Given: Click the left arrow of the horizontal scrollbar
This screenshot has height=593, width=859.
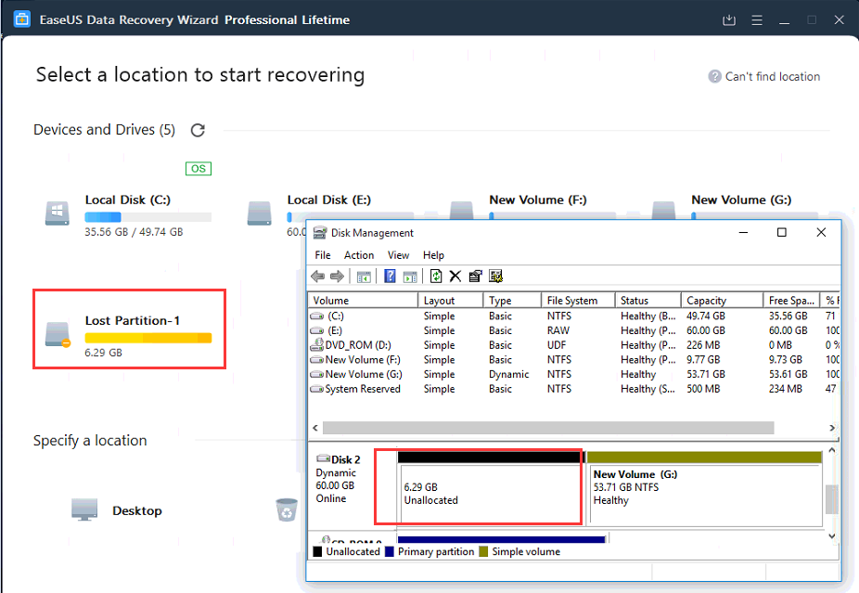Looking at the screenshot, I should (315, 428).
